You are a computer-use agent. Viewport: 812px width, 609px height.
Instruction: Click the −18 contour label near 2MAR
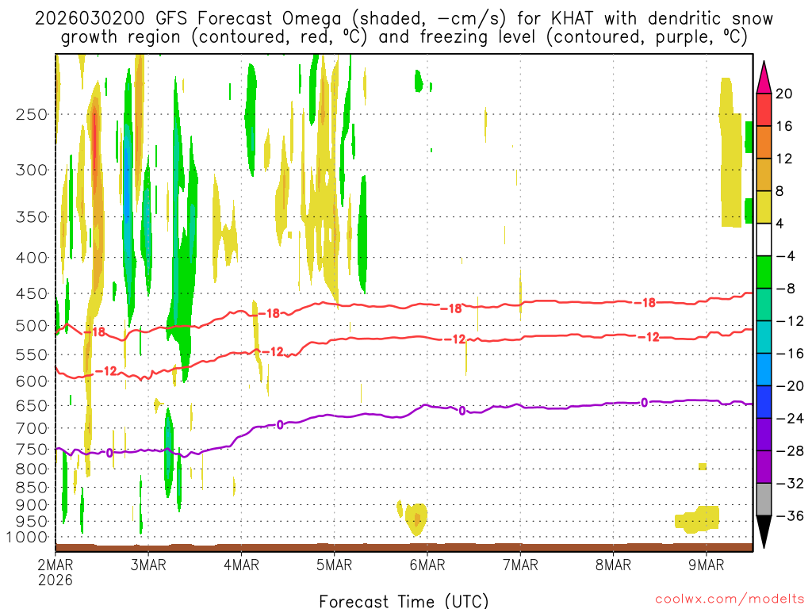coord(95,332)
